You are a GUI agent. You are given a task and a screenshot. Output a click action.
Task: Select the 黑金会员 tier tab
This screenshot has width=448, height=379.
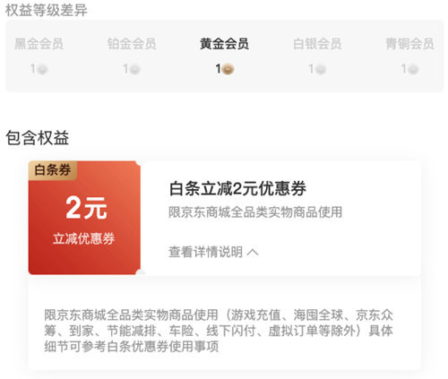coord(39,44)
